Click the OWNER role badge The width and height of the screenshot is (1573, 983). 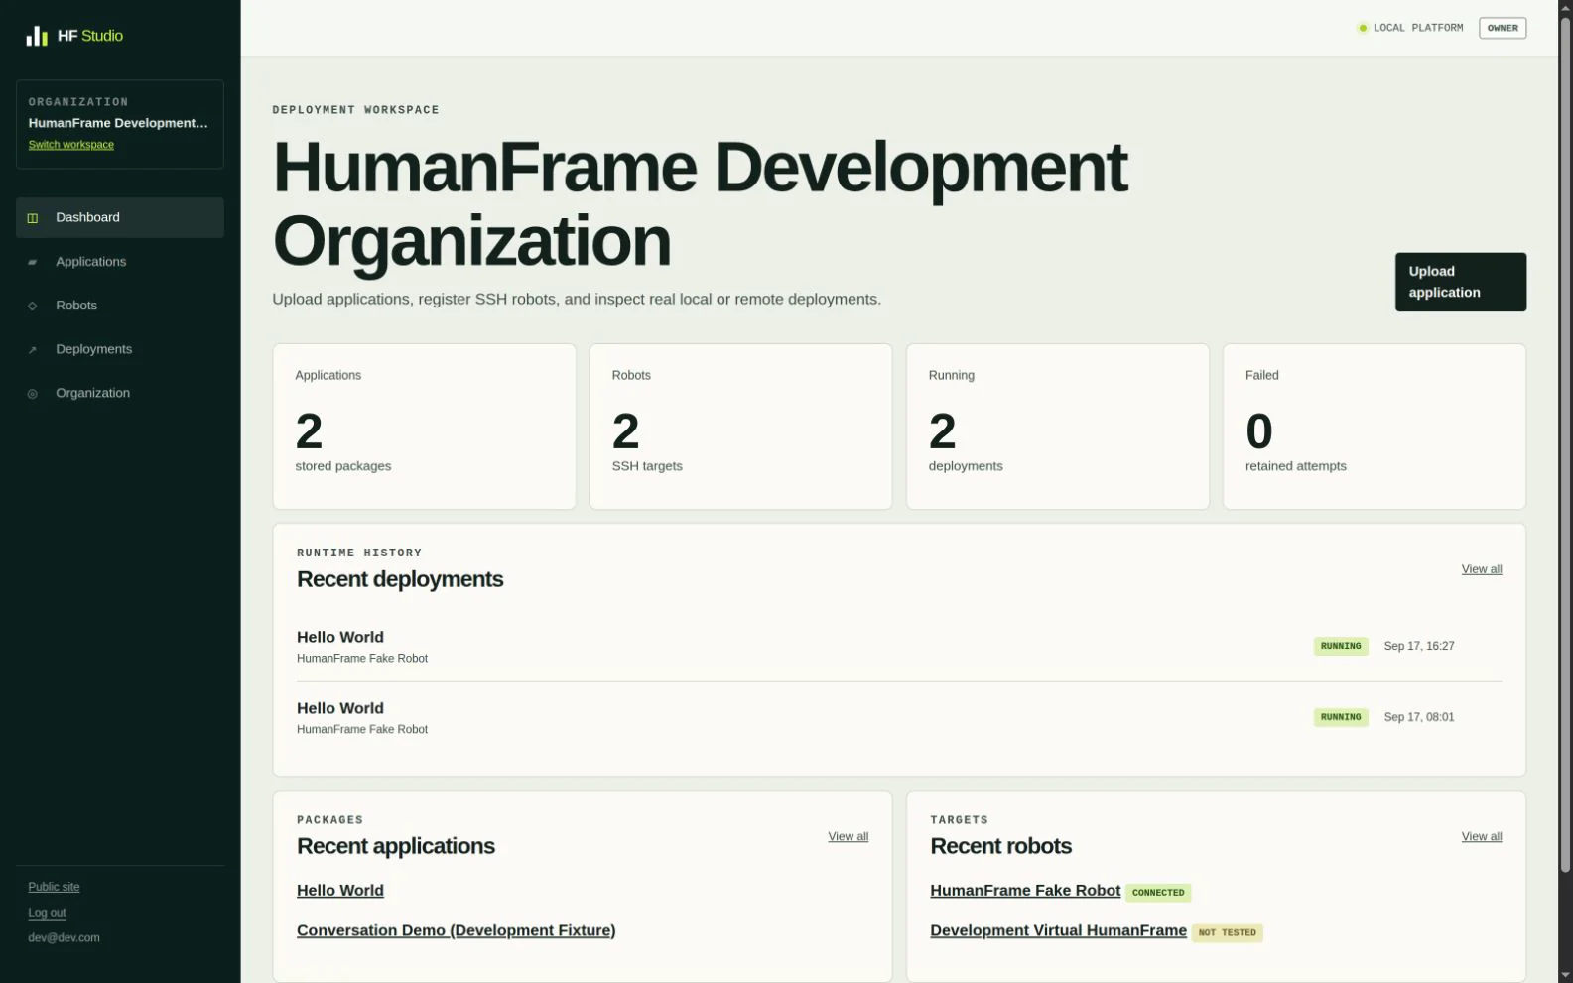[1503, 28]
